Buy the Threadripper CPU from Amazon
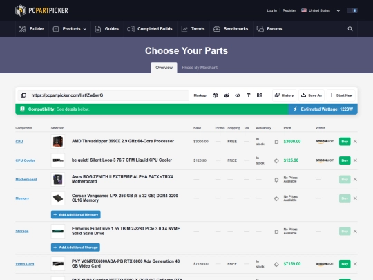Screen dimensions: 373x280 point(345,142)
